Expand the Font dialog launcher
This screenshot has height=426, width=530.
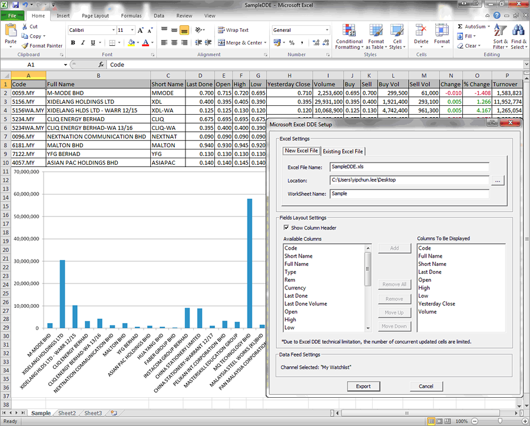[153, 54]
